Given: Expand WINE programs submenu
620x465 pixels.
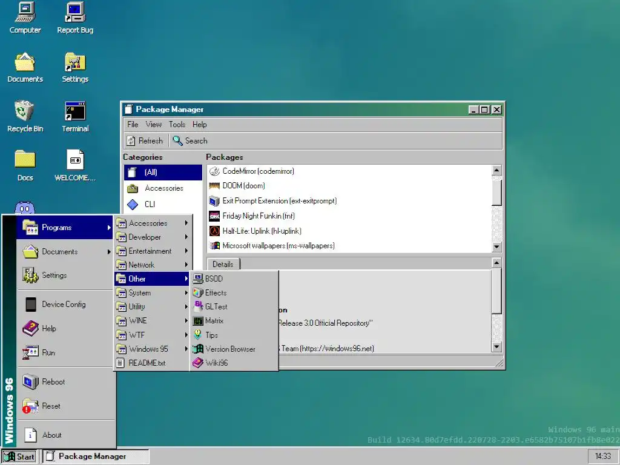Looking at the screenshot, I should tap(152, 321).
